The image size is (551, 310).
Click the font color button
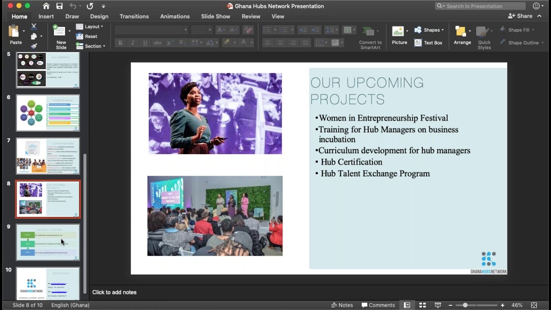(x=243, y=43)
